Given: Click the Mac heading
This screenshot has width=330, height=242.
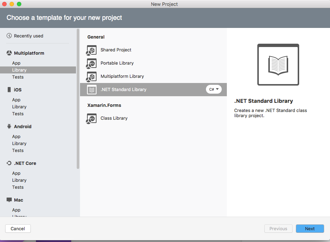Looking at the screenshot, I should (x=18, y=200).
